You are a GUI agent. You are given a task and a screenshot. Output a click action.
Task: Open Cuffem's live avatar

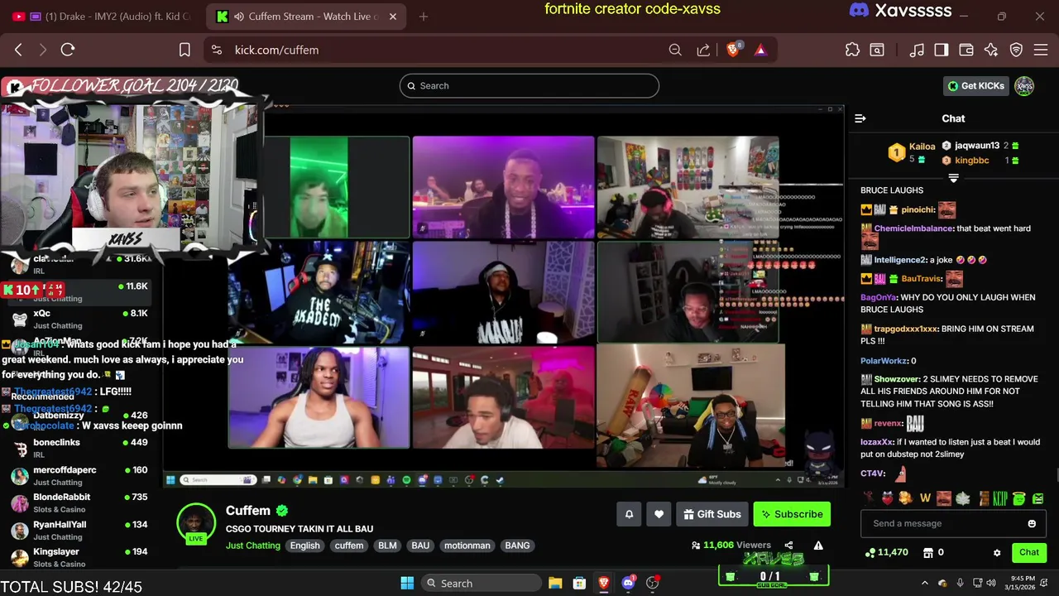pos(196,523)
